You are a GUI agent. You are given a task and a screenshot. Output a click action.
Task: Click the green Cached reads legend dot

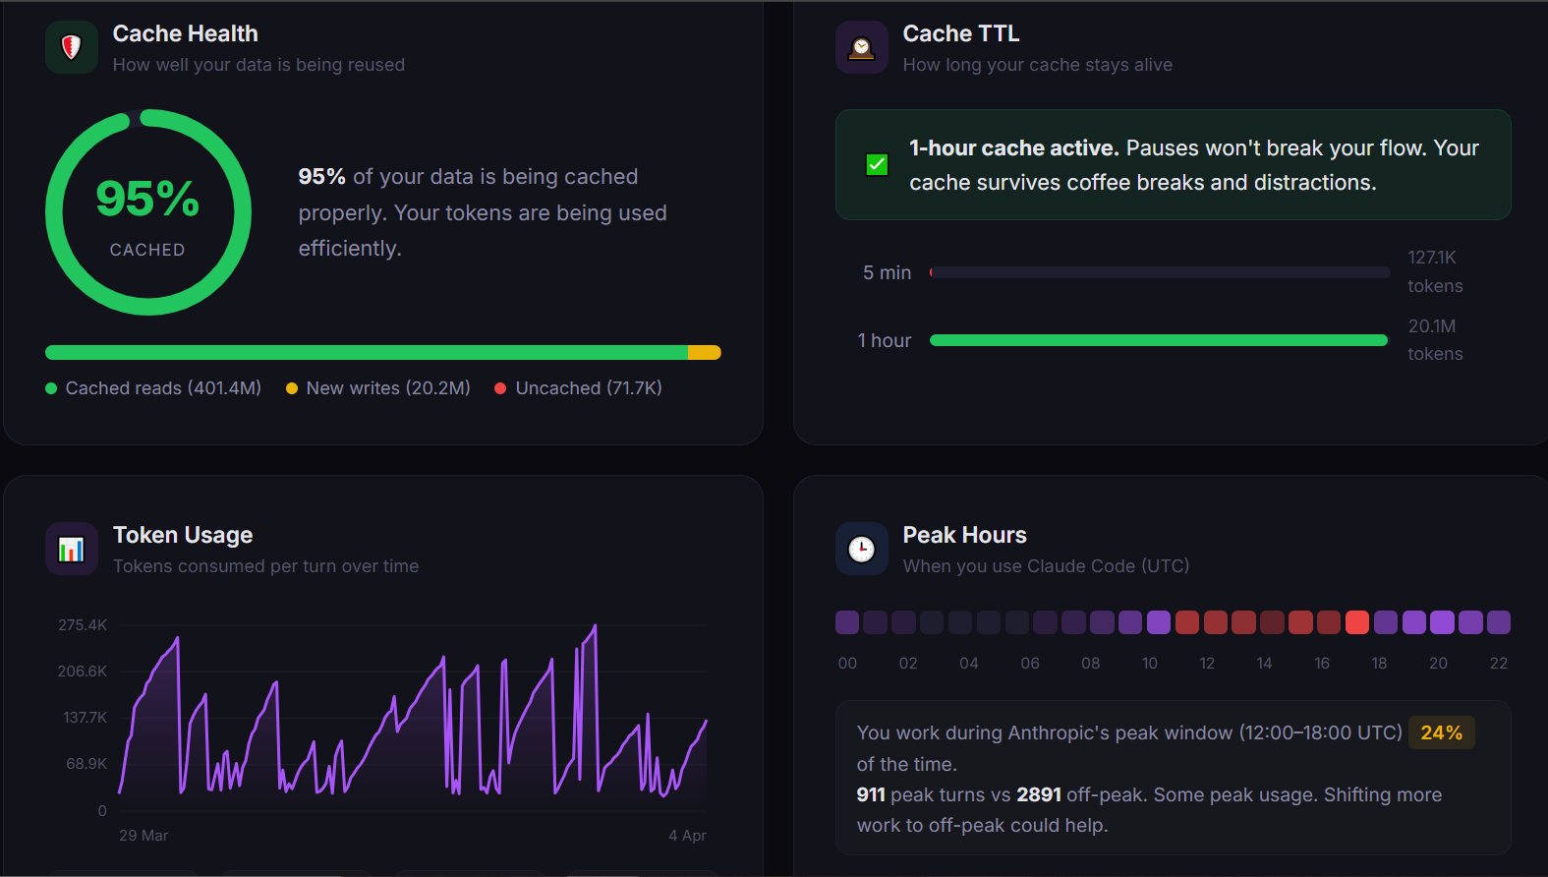tap(51, 388)
